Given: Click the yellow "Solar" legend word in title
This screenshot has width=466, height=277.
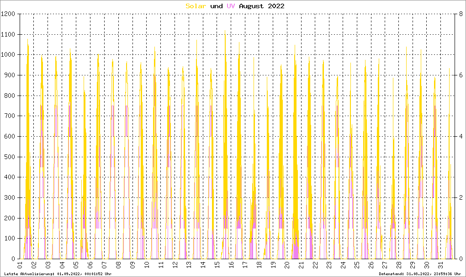Looking at the screenshot, I should 196,6.
